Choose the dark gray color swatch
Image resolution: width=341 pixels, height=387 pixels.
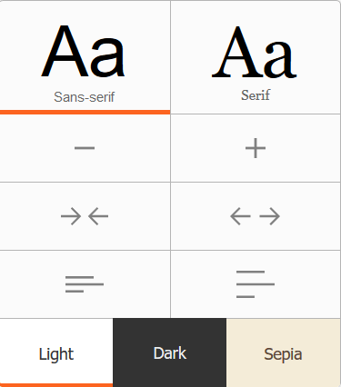point(169,352)
